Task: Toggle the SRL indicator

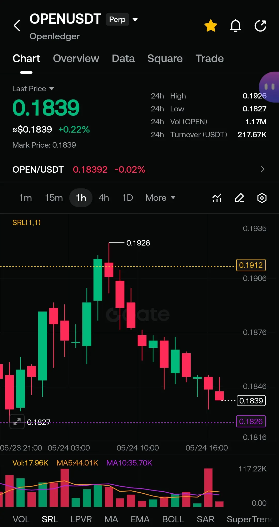Action: pos(50,519)
